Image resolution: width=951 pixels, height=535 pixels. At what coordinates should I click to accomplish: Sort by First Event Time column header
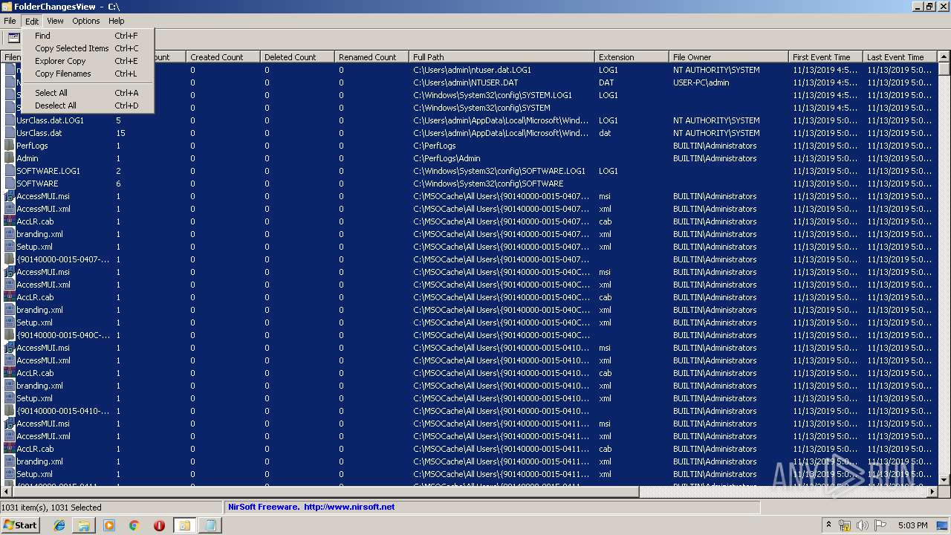(x=825, y=57)
